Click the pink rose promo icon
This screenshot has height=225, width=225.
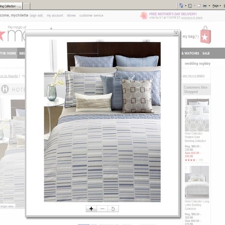[144, 16]
